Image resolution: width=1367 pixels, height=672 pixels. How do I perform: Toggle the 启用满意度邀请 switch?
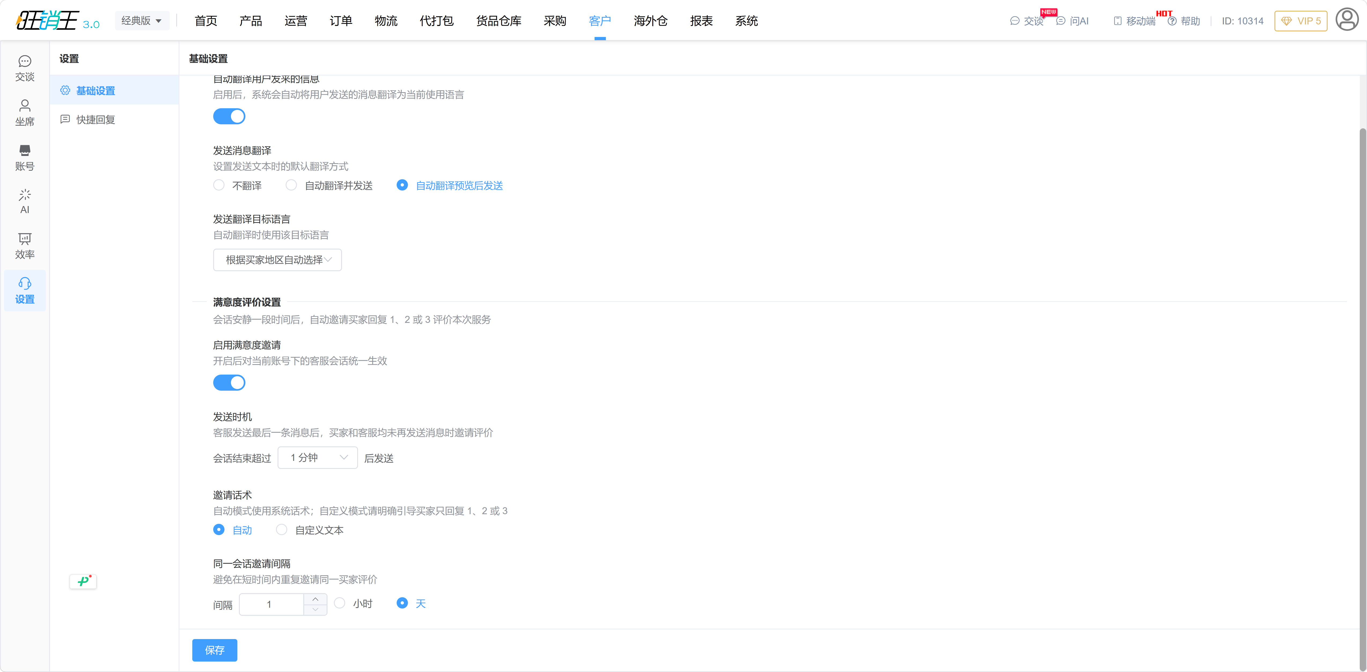point(229,383)
